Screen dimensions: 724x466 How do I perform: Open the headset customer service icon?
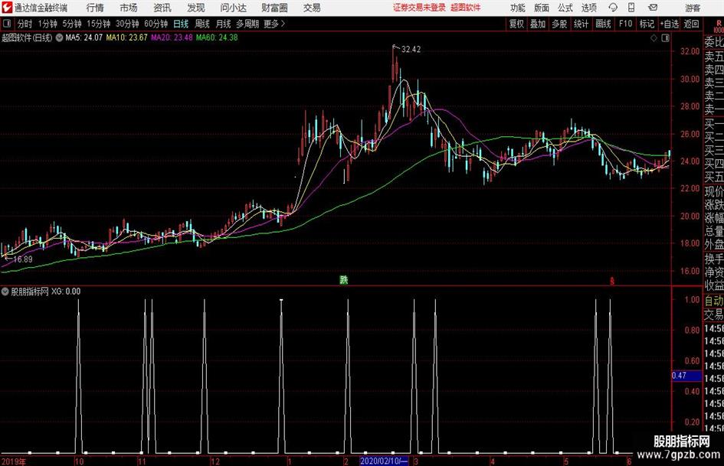tap(613, 8)
